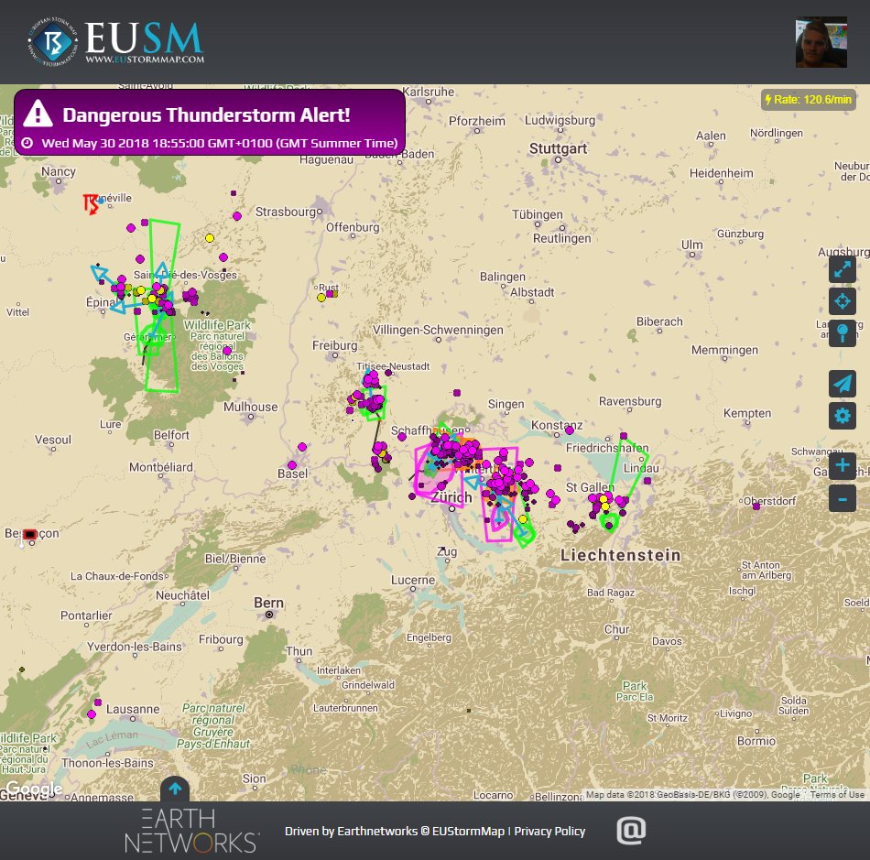Image resolution: width=870 pixels, height=860 pixels.
Task: Click the Ulm city label
Action: coord(692,245)
